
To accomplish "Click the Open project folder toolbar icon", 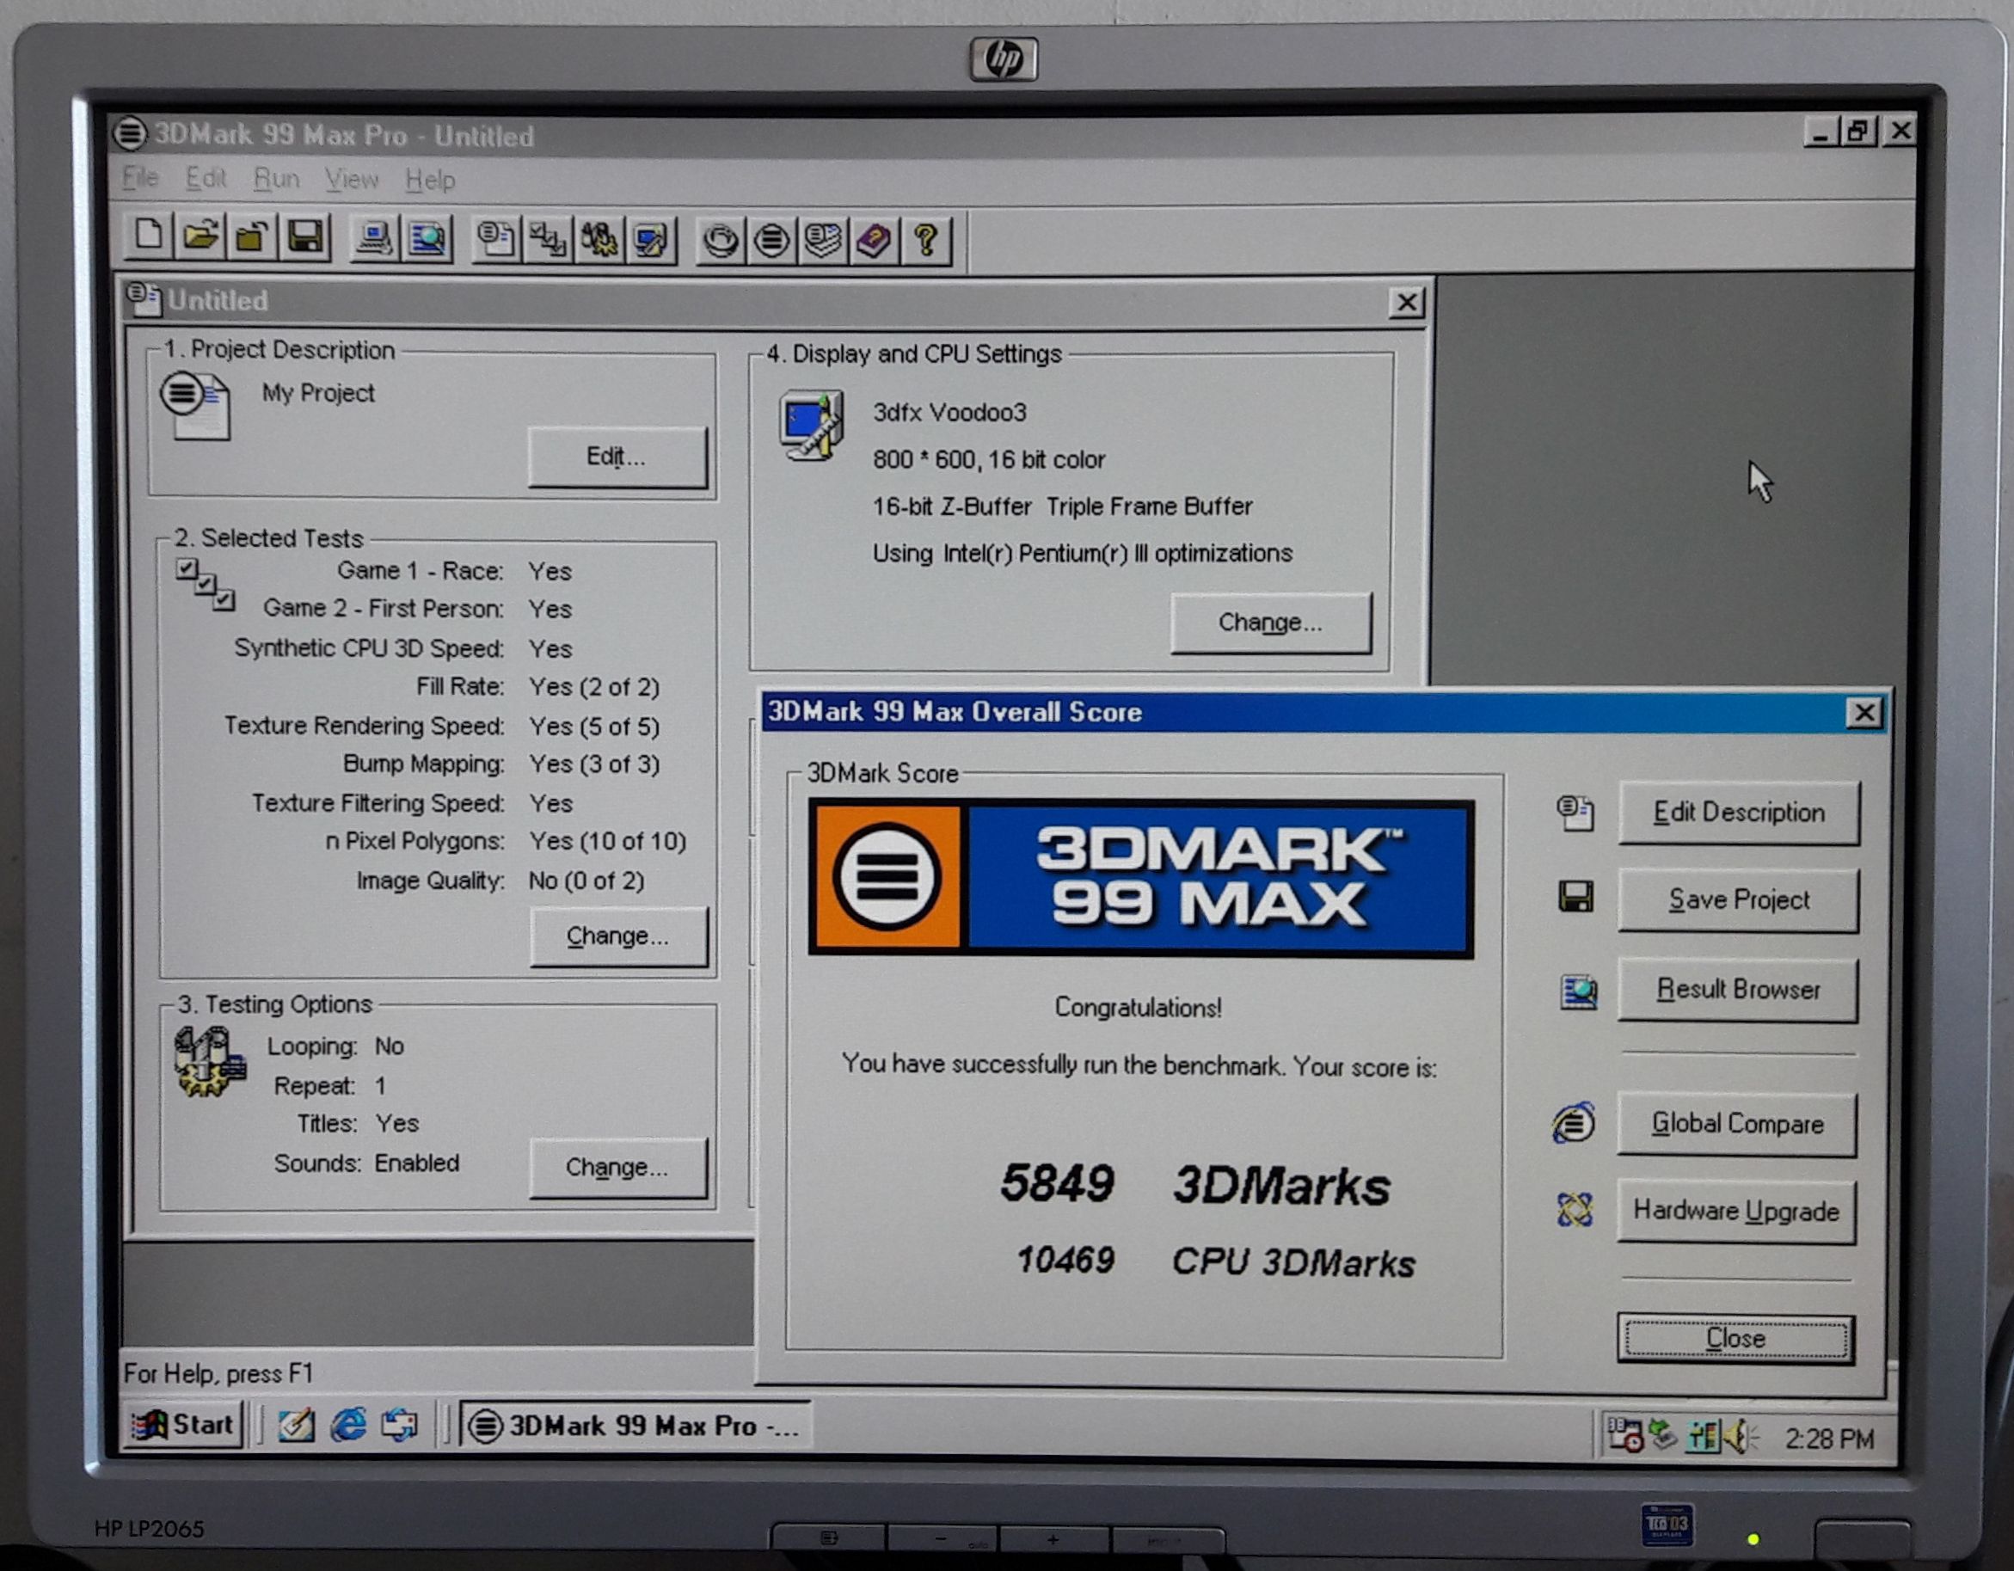I will pyautogui.click(x=201, y=237).
